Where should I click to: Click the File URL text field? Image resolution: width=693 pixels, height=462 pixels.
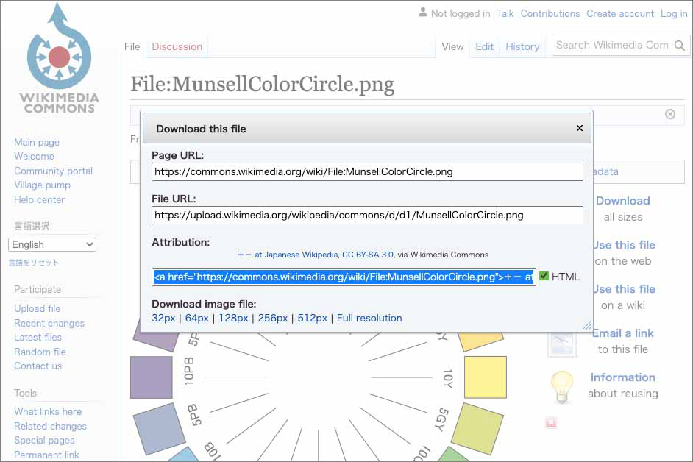367,216
